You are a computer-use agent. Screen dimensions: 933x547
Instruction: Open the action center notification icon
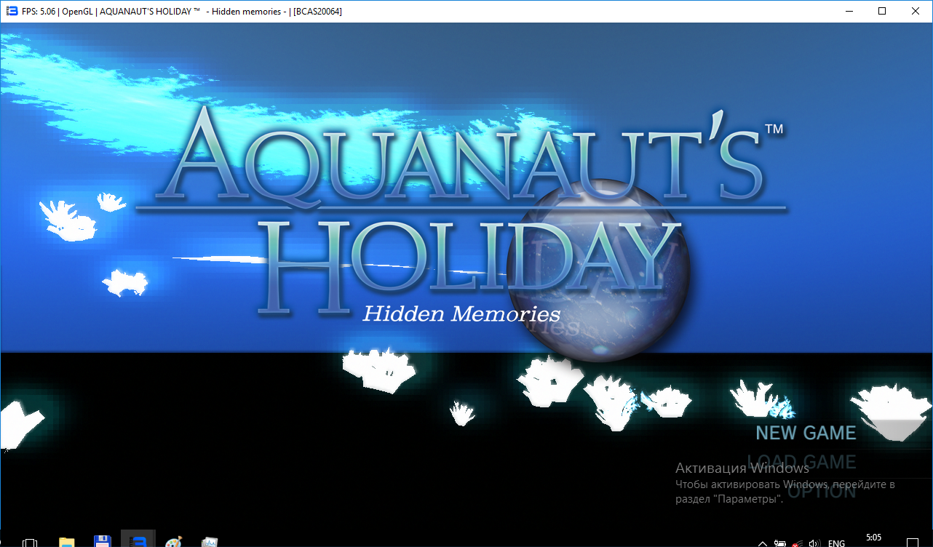[913, 542]
